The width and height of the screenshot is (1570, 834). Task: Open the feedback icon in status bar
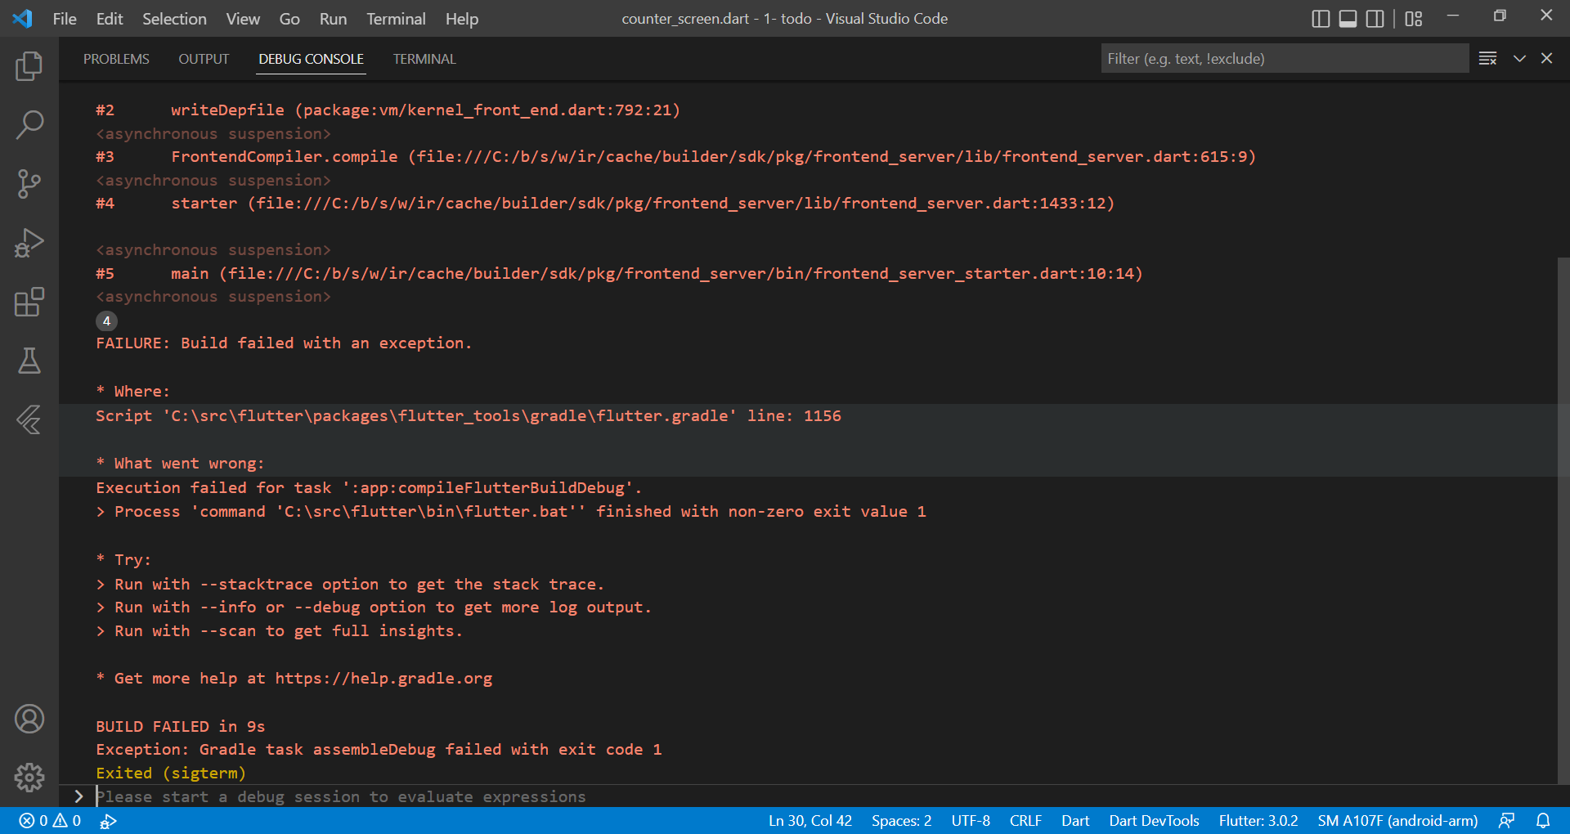[1506, 821]
